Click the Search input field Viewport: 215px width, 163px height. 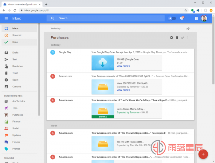point(106,18)
